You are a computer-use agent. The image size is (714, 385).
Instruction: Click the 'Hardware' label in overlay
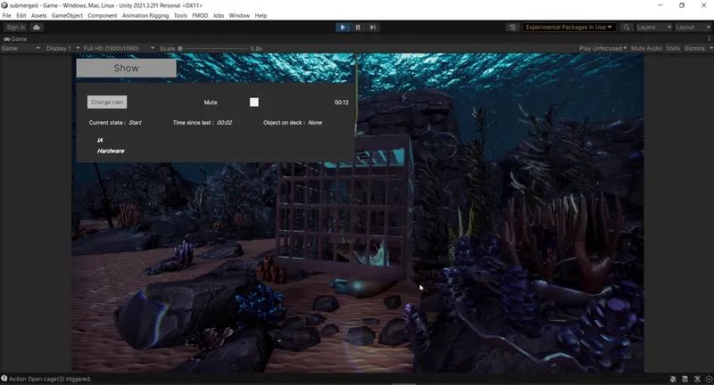click(x=111, y=151)
